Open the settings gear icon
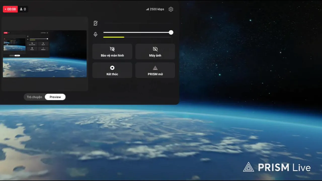The width and height of the screenshot is (322, 181). click(171, 9)
